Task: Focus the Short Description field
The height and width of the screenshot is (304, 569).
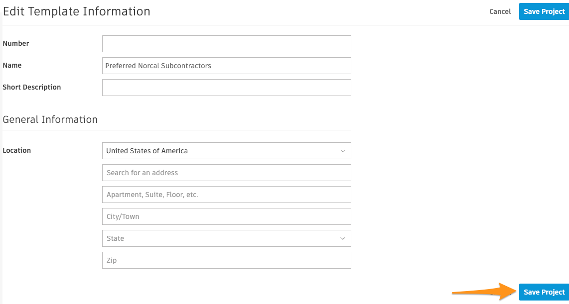Action: click(x=226, y=87)
